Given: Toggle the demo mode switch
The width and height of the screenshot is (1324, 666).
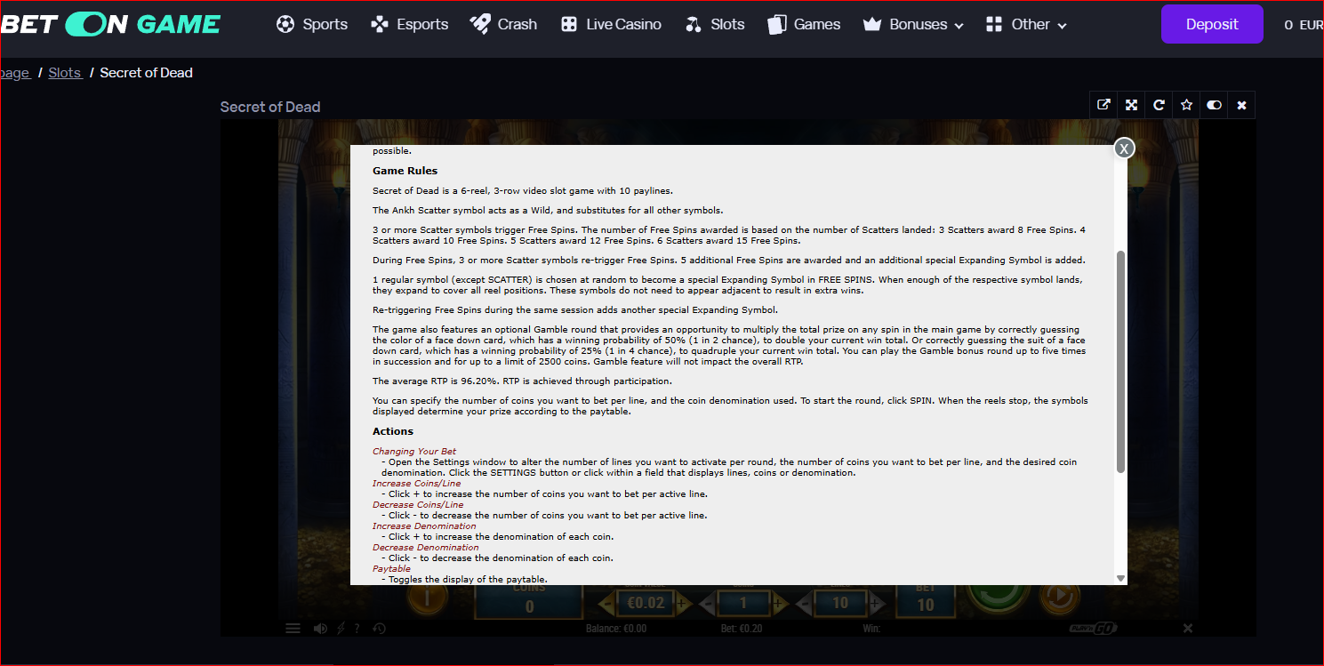Looking at the screenshot, I should coord(1214,105).
